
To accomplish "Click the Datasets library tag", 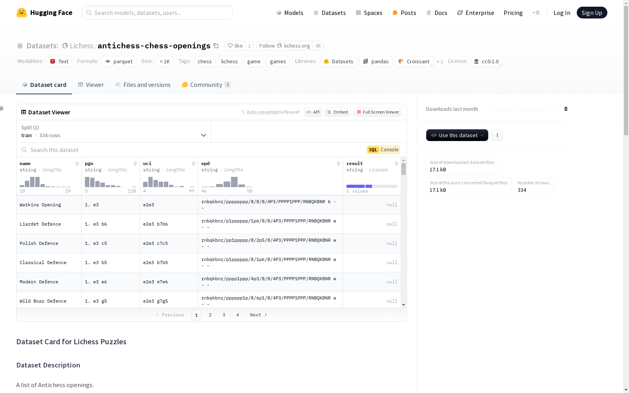I will (338, 61).
